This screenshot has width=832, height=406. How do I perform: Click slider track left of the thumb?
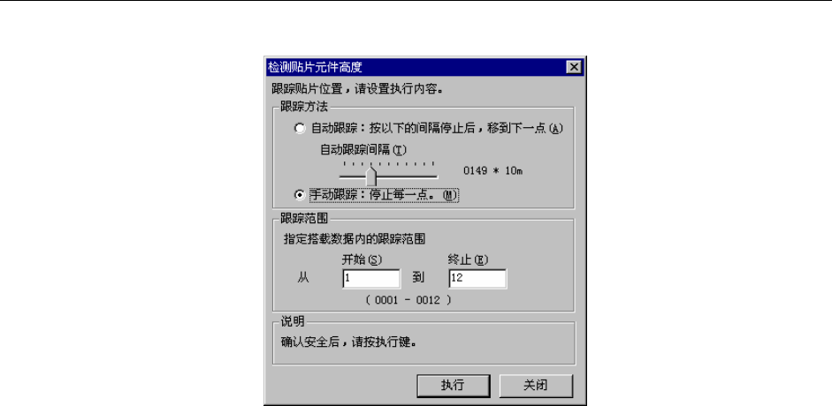click(x=354, y=177)
